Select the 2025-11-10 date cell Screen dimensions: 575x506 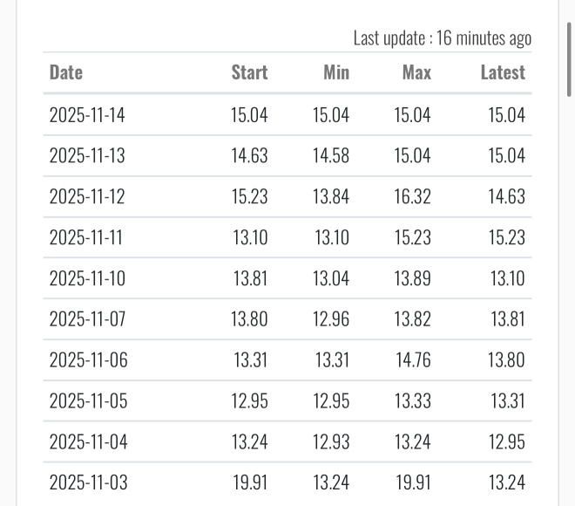pos(87,278)
